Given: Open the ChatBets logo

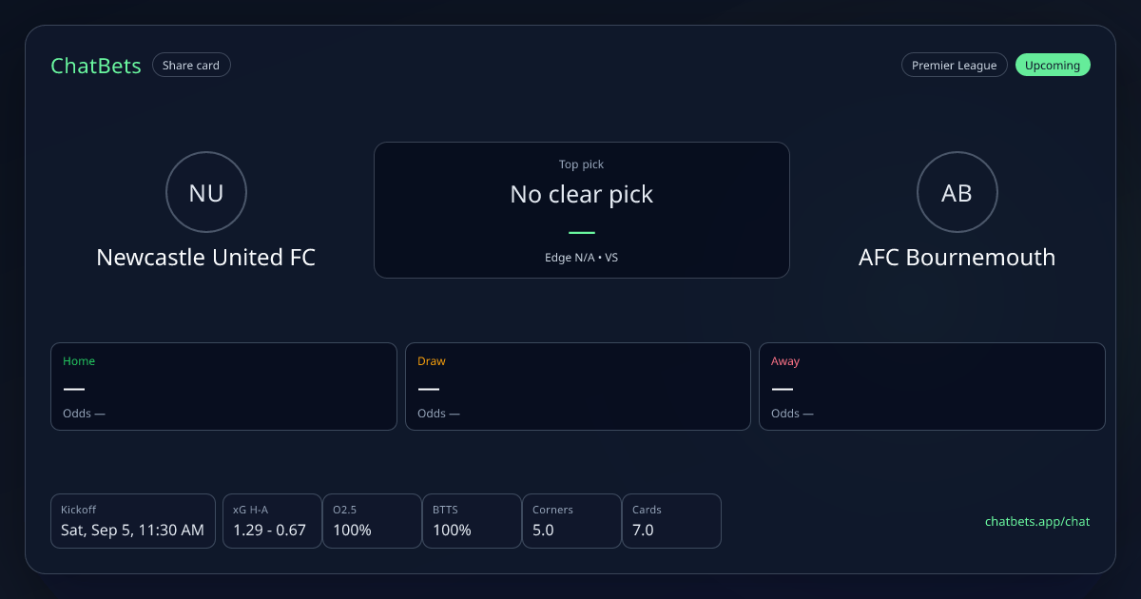Looking at the screenshot, I should [x=96, y=66].
